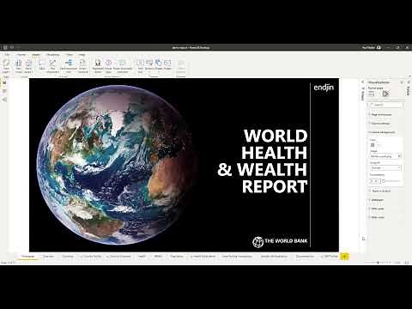This screenshot has width=412, height=309.
Task: Click the New page ribbon icon
Action: pos(6,66)
